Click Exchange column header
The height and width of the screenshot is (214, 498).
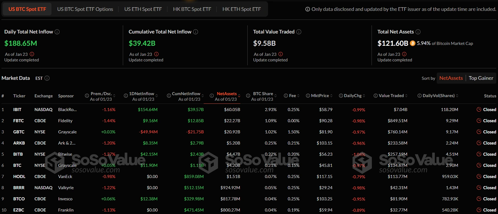pos(43,96)
